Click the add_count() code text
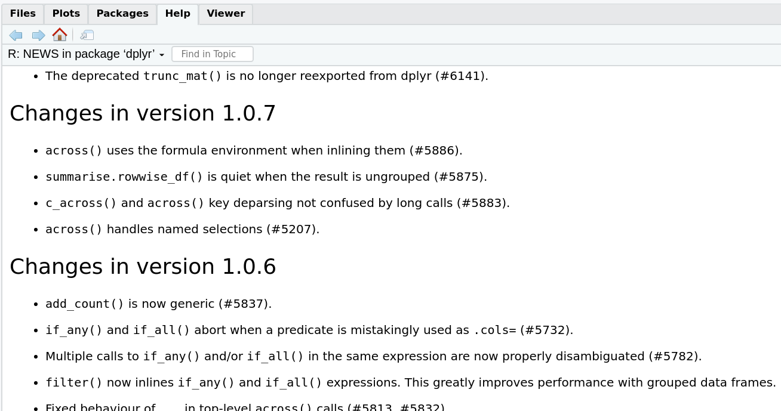The width and height of the screenshot is (781, 411). pyautogui.click(x=85, y=304)
